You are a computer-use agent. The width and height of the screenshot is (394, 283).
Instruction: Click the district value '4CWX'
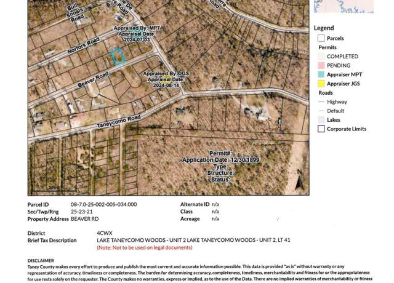[105, 233]
